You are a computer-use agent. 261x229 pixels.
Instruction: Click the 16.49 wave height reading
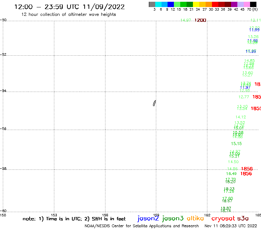coord(231,174)
